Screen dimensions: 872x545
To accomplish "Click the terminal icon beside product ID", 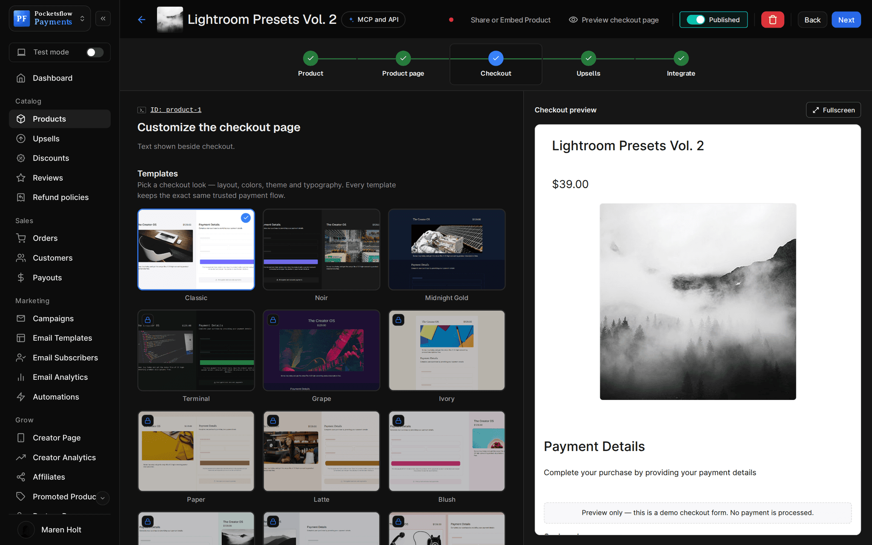I will (142, 110).
